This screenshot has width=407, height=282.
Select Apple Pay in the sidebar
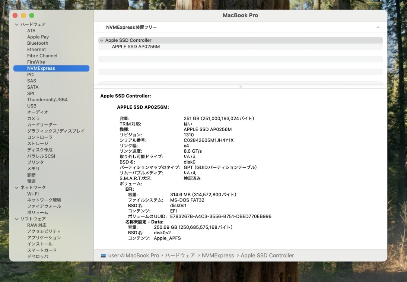pos(38,37)
